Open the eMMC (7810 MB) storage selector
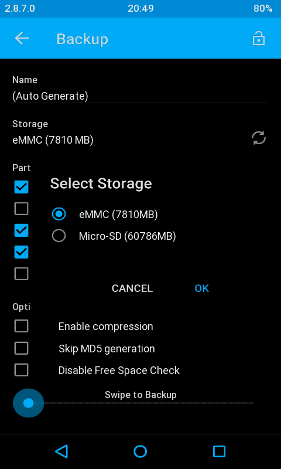The image size is (281, 469). click(53, 140)
